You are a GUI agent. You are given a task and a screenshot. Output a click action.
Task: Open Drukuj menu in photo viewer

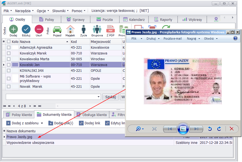click(153, 39)
